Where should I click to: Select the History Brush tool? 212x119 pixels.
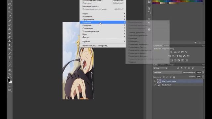(x=10, y=33)
